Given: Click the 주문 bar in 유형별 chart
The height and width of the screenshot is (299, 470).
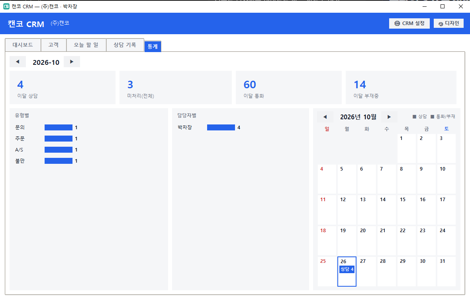Looking at the screenshot, I should point(59,139).
